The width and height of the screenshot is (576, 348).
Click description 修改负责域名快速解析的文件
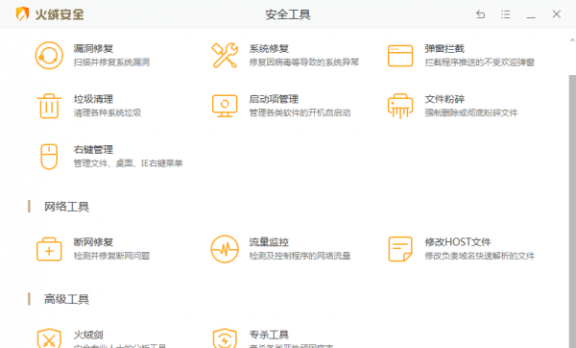[479, 256]
